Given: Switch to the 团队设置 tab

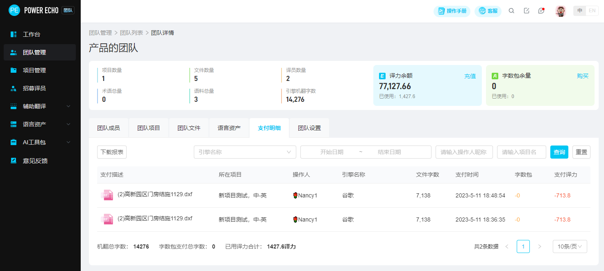Looking at the screenshot, I should (x=309, y=128).
